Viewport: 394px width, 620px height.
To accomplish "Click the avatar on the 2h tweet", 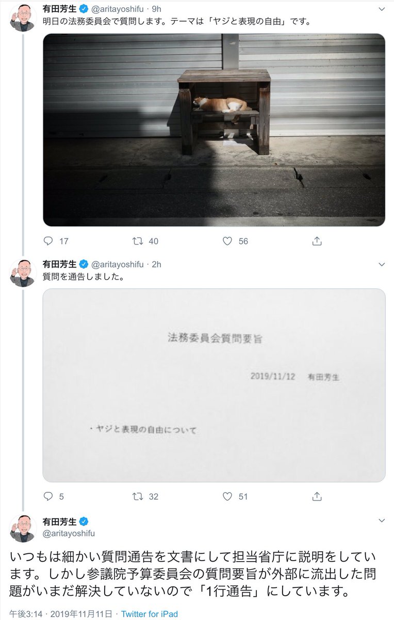I will 23,274.
